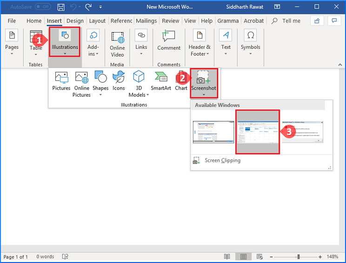
Task: Insert Pictures from this device
Action: 61,81
